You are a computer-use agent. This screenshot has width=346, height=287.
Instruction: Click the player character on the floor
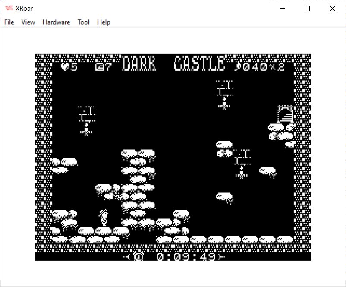[104, 218]
